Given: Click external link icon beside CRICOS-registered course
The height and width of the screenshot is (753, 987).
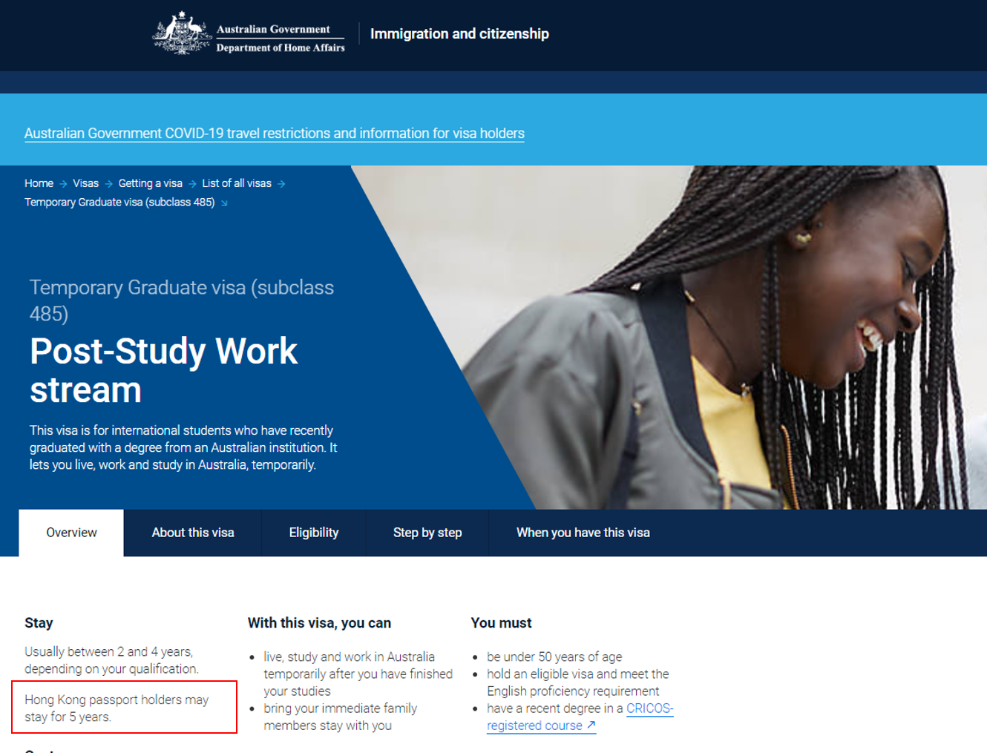Looking at the screenshot, I should pos(591,726).
